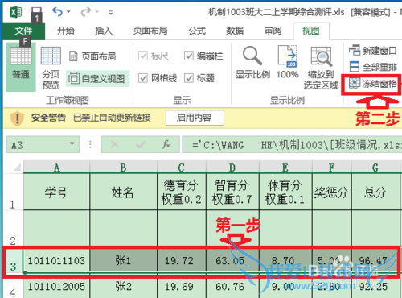This screenshot has height=298, width=402.
Task: Click 启用内容 enable content button
Action: click(195, 118)
